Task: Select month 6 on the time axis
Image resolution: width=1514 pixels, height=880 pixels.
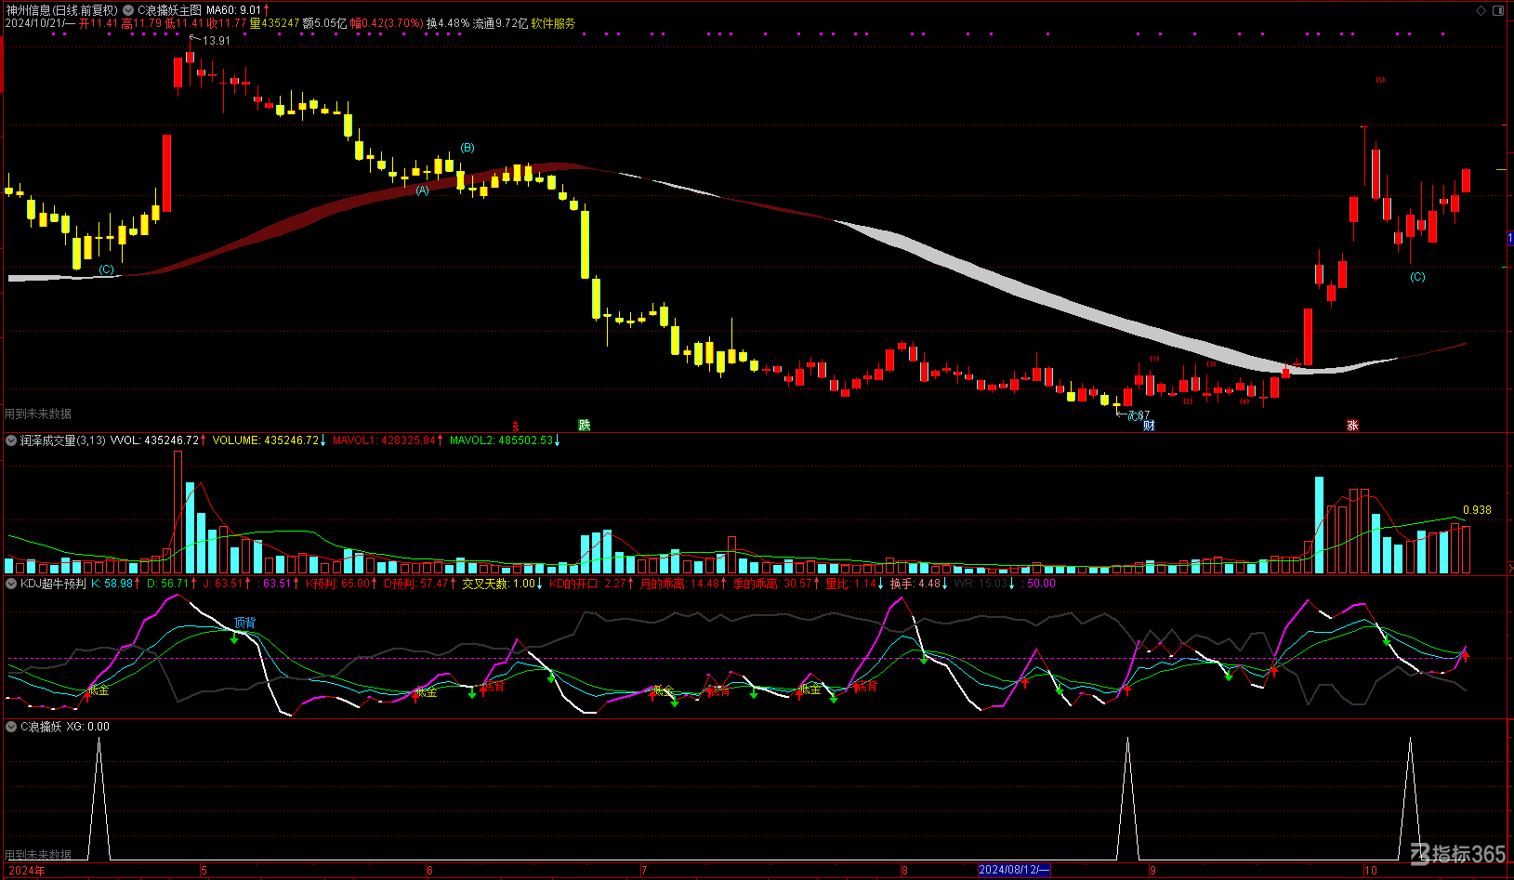Action: (x=428, y=871)
